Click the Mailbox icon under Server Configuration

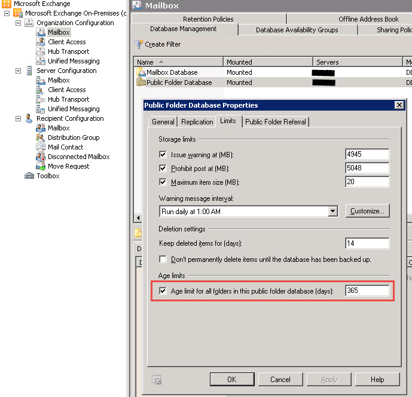pos(41,80)
